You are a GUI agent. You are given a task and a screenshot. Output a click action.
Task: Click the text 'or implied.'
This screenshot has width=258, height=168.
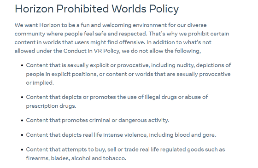[x=40, y=83]
